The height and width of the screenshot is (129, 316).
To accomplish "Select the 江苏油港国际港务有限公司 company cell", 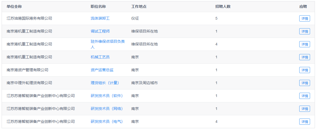I will coord(29,19).
